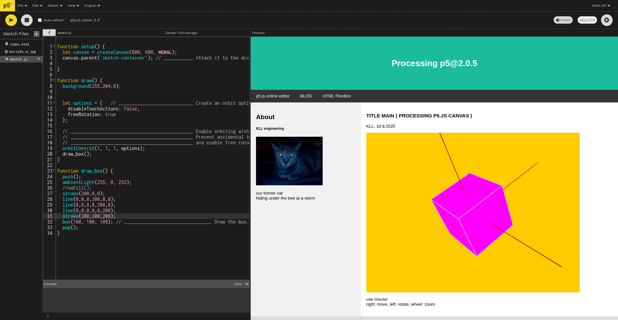Open the editor settings gear

pyautogui.click(x=606, y=20)
